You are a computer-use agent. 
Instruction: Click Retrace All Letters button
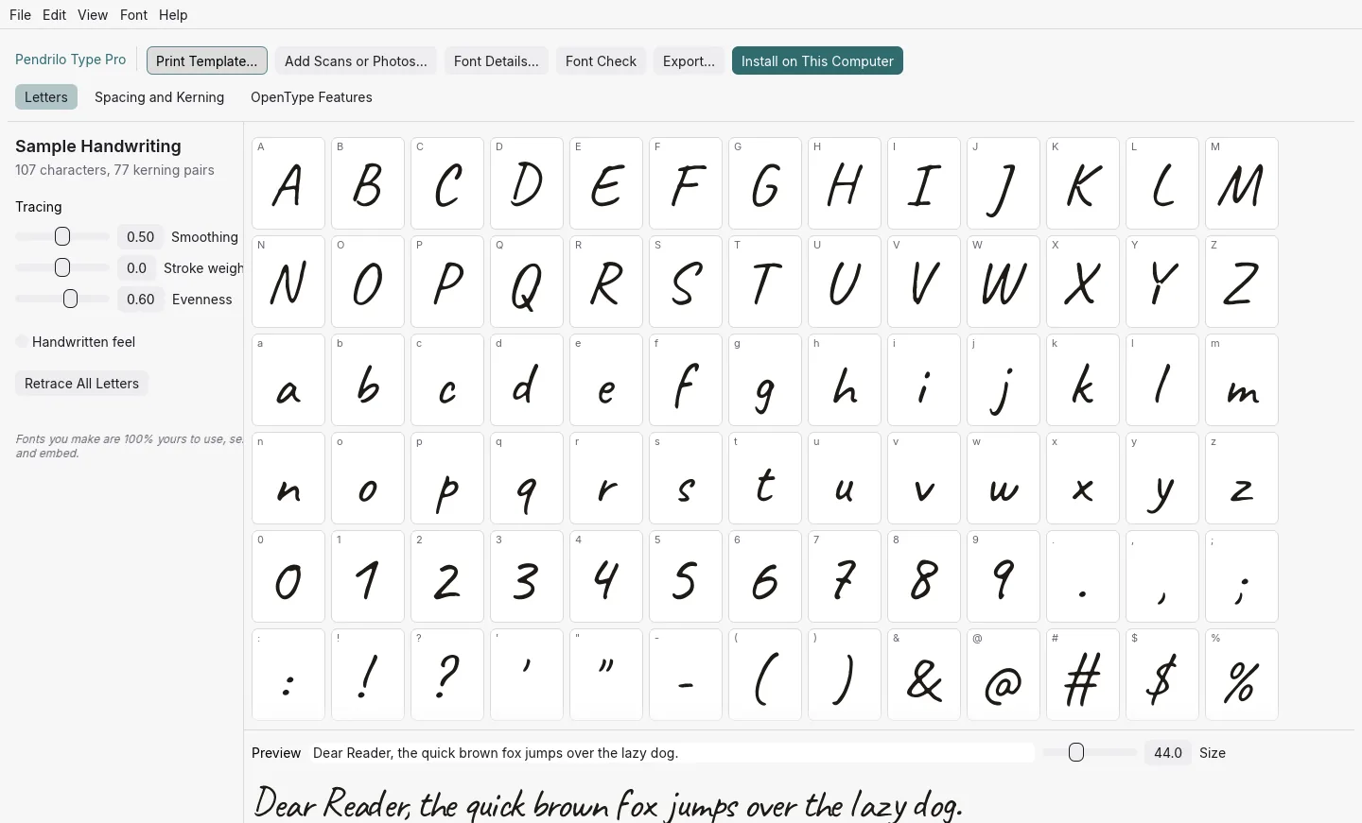(x=81, y=384)
